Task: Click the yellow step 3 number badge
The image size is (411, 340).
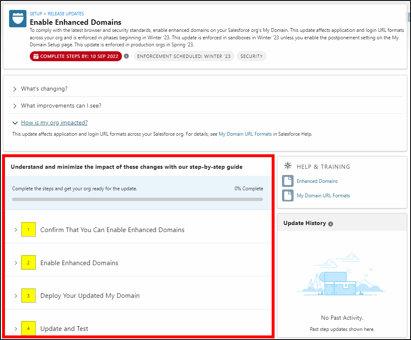Action: click(29, 296)
